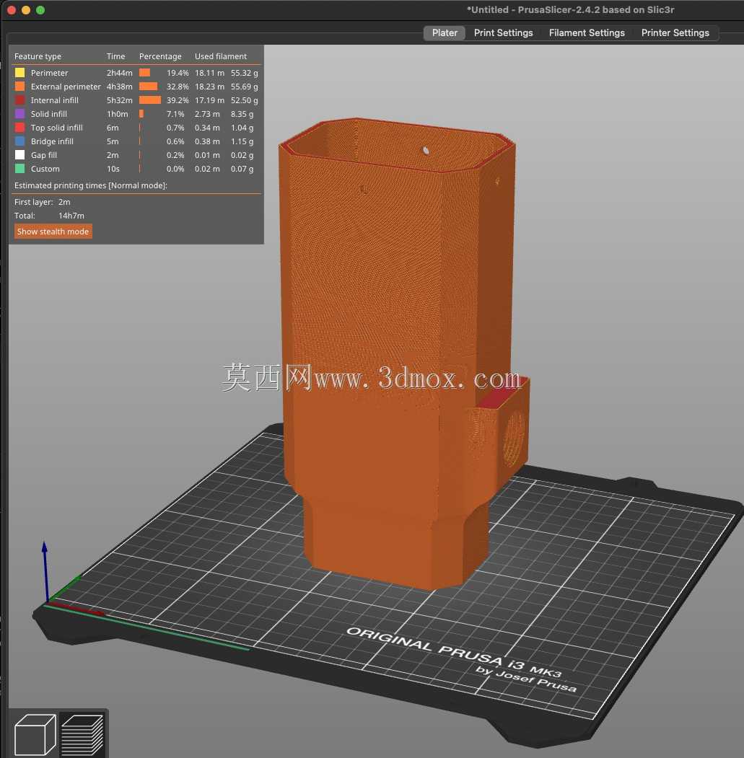Image resolution: width=744 pixels, height=758 pixels.
Task: Click the Total 14h7m print time
Action: 71,216
